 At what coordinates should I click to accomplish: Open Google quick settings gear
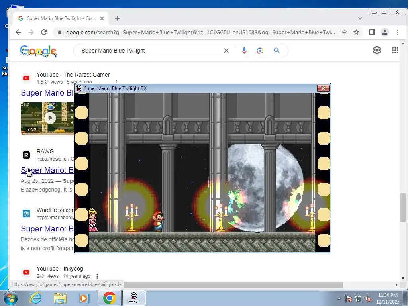point(377,50)
